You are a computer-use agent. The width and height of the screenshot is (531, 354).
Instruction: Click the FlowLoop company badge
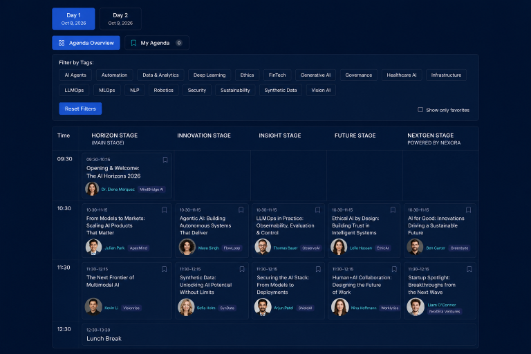232,248
